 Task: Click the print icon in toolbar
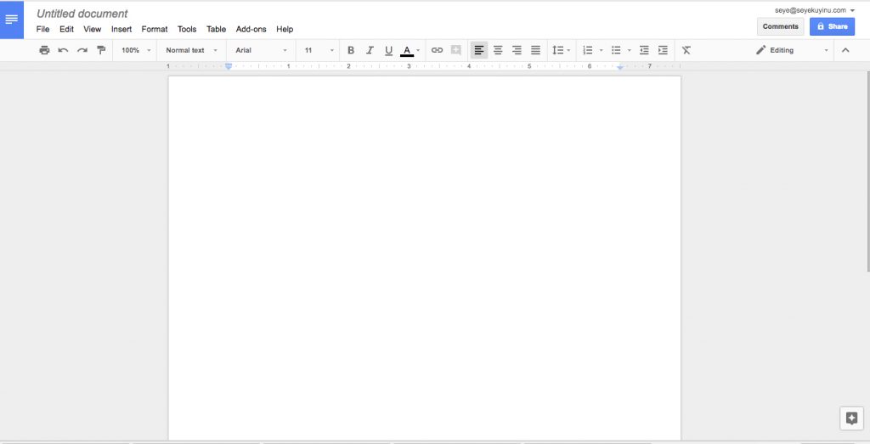click(44, 50)
